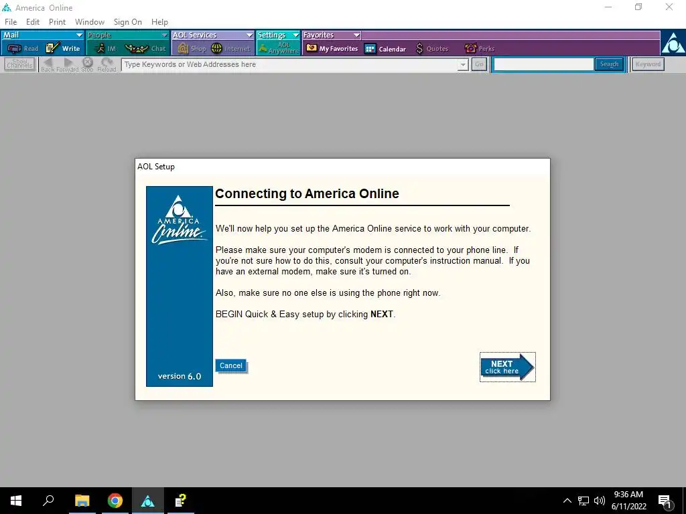This screenshot has width=686, height=514.
Task: Cancel the AOL Setup dialog
Action: coord(231,366)
